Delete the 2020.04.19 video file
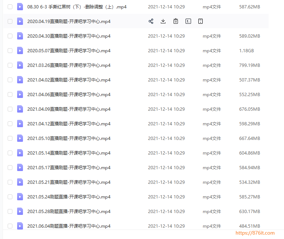Viewport: 284px width, 239px height. pos(176,21)
